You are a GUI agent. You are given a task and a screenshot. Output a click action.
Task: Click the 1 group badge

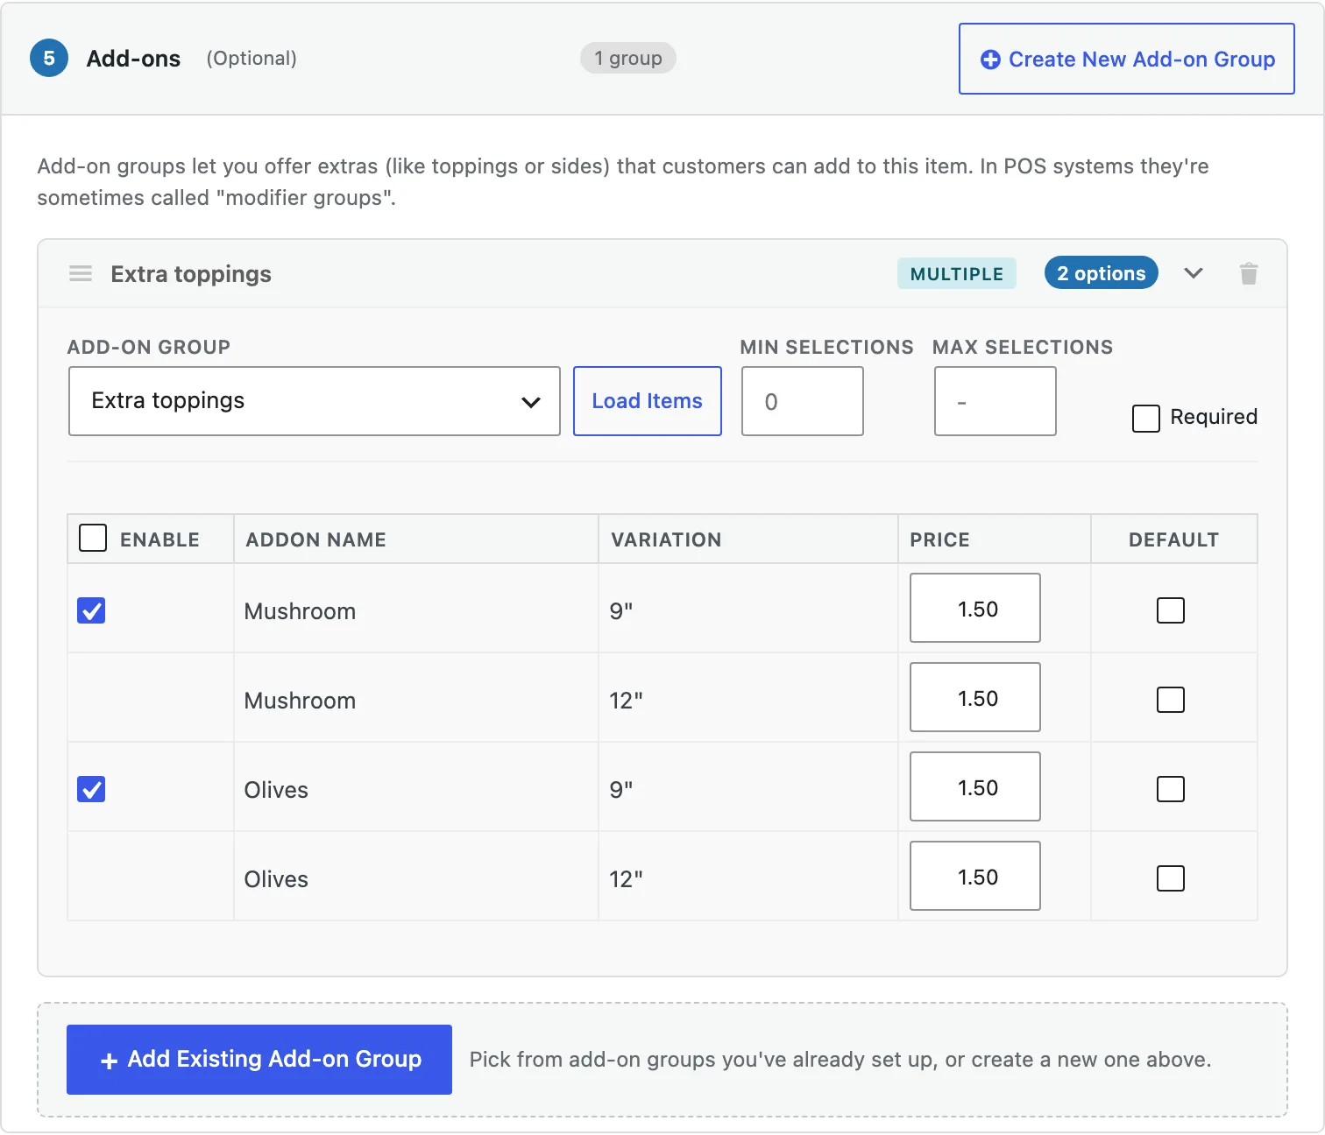628,58
